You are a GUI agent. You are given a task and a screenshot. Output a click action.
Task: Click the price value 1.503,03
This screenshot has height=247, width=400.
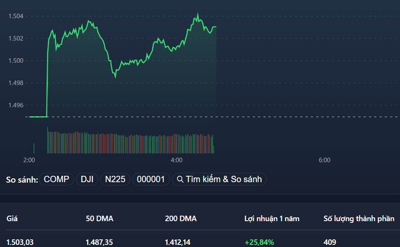tap(19, 242)
